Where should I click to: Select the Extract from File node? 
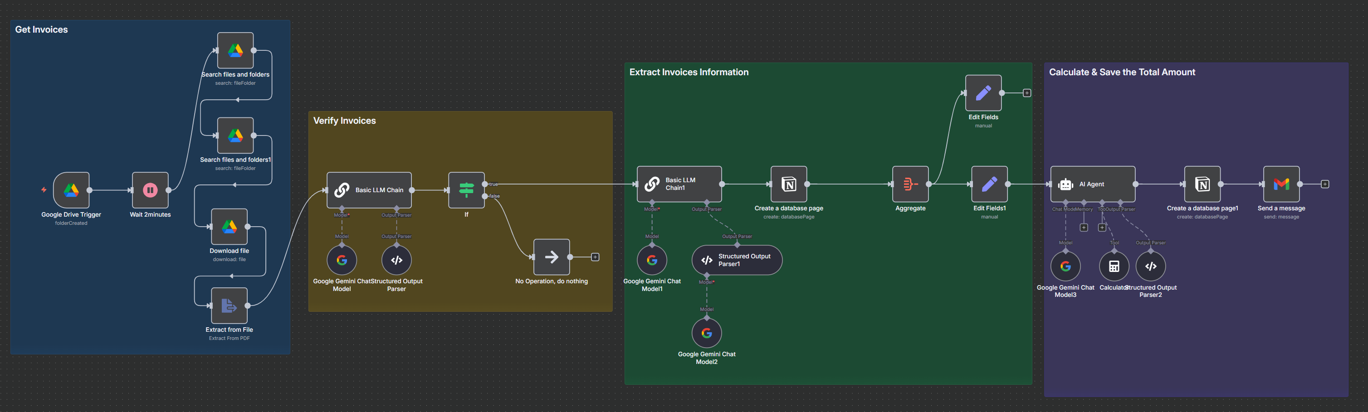click(229, 305)
